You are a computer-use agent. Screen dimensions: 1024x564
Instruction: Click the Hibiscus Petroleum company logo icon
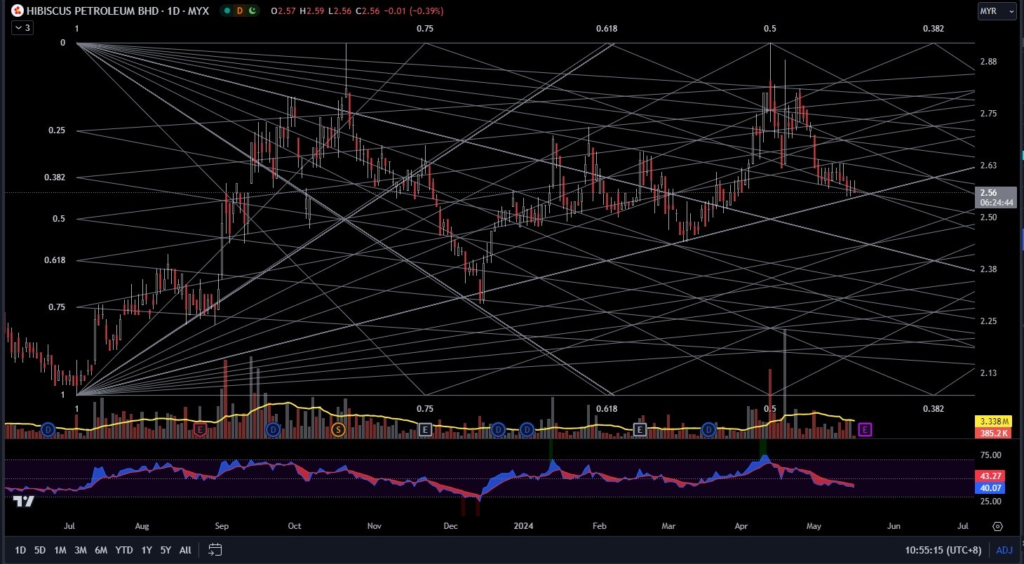tap(17, 11)
